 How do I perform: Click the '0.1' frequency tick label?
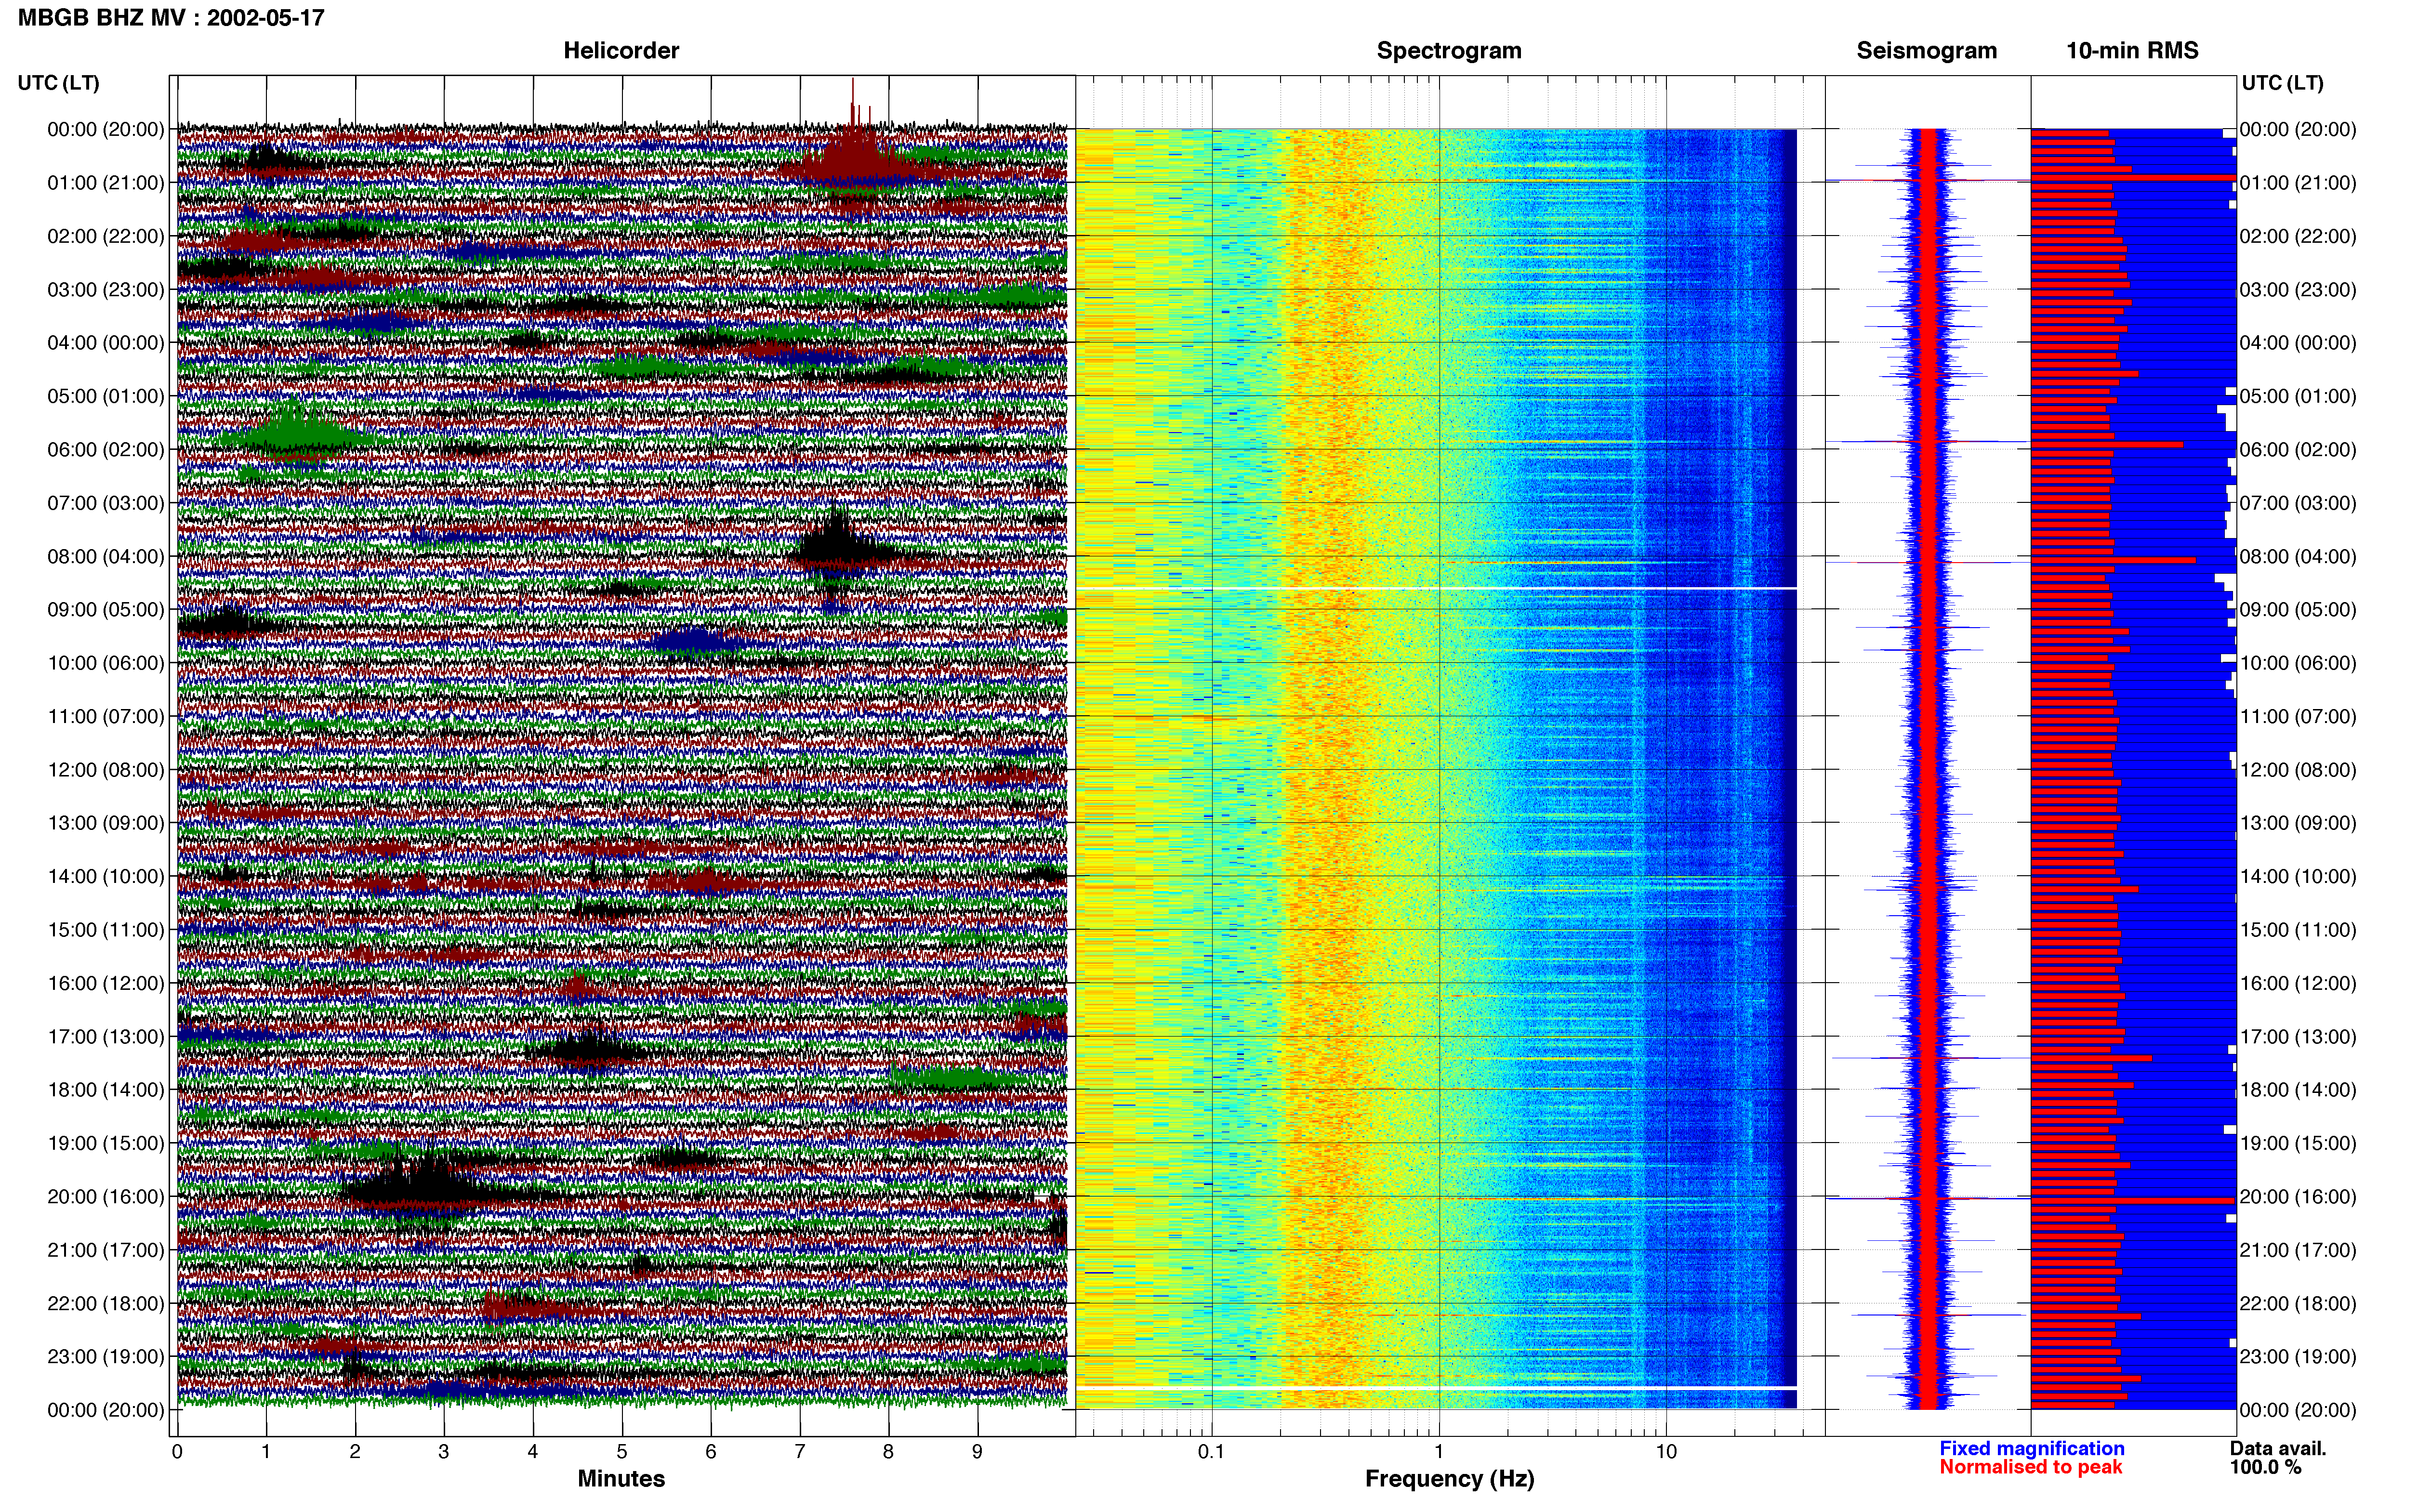[x=1211, y=1451]
